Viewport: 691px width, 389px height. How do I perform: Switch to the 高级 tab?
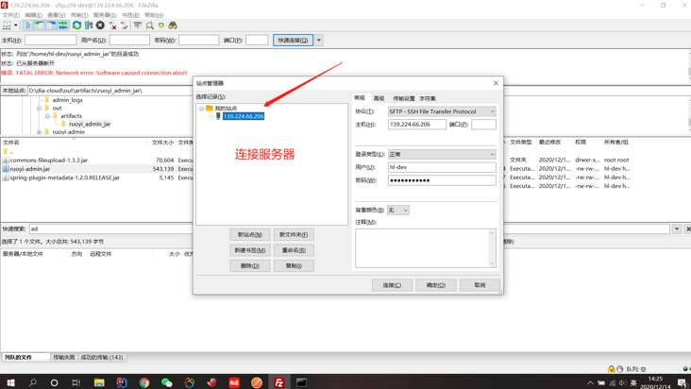379,98
